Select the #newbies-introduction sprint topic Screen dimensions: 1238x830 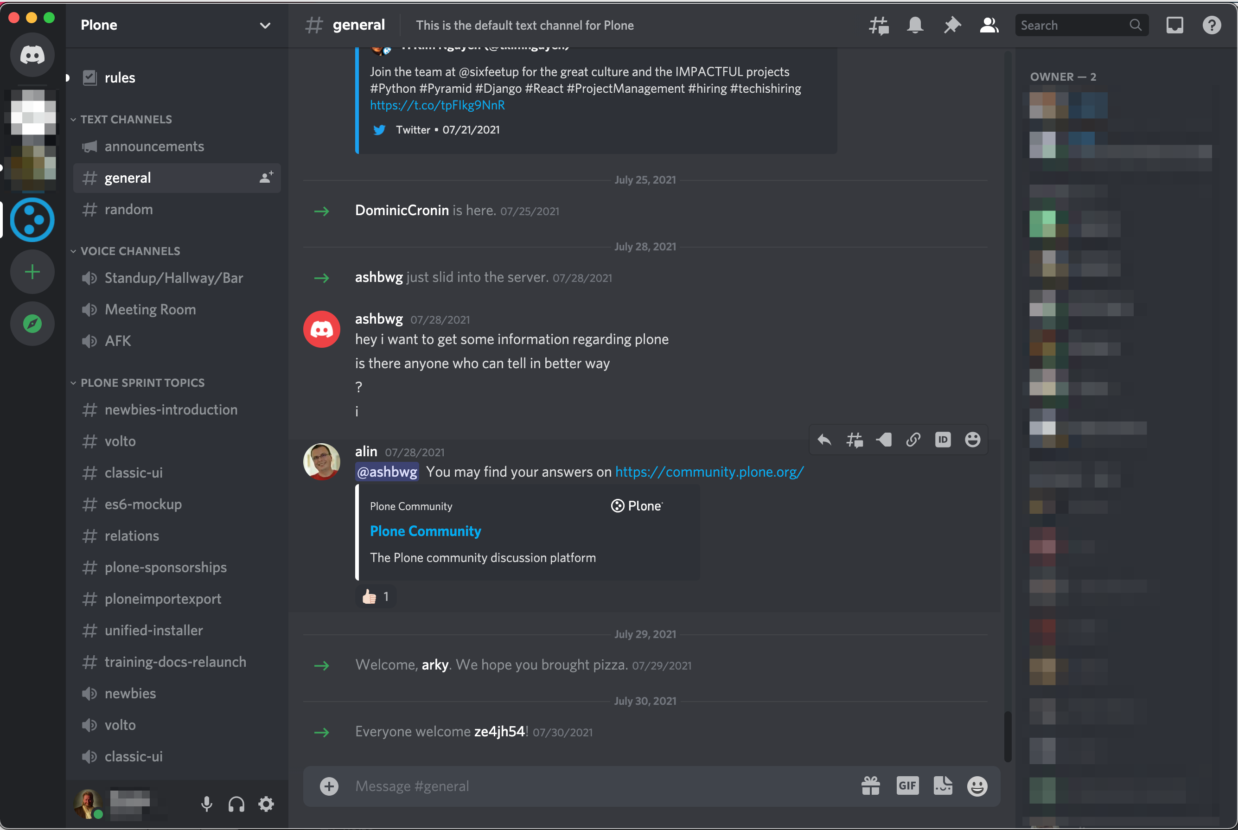171,409
